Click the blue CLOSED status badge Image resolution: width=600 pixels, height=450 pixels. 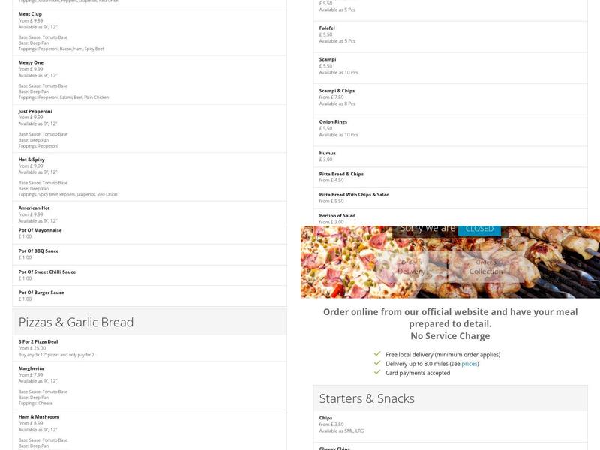(x=479, y=229)
